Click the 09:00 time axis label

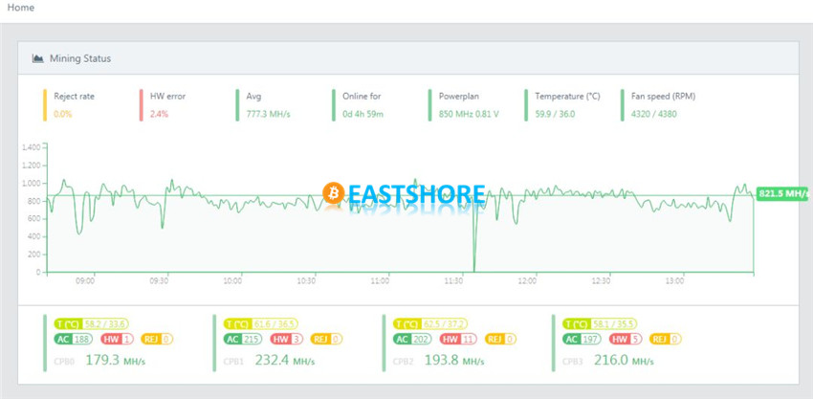(x=85, y=281)
